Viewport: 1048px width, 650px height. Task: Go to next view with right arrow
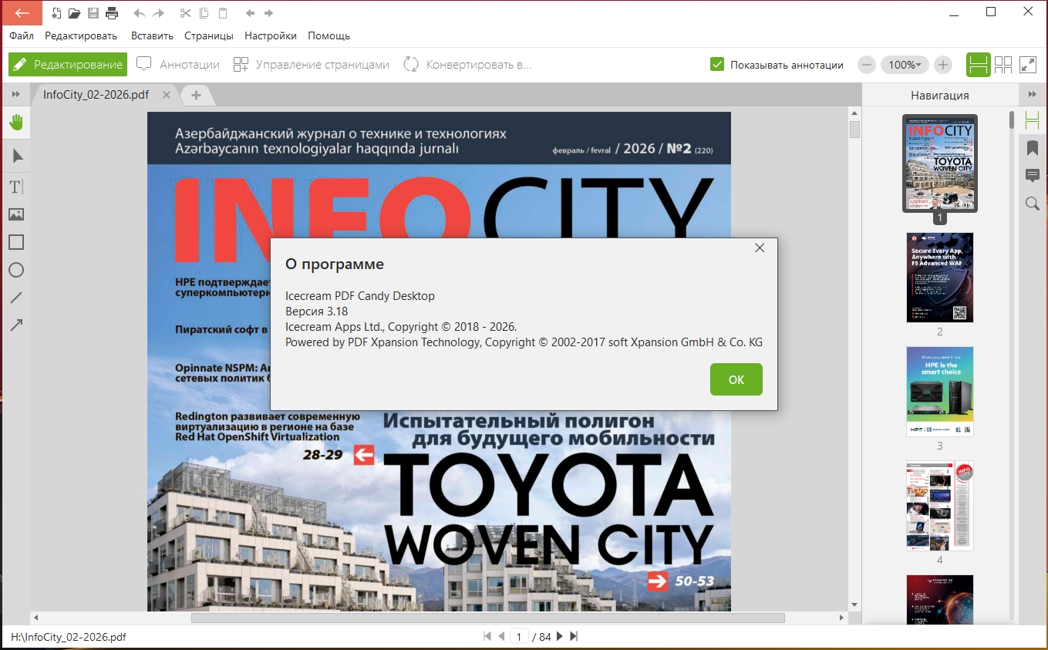point(268,13)
